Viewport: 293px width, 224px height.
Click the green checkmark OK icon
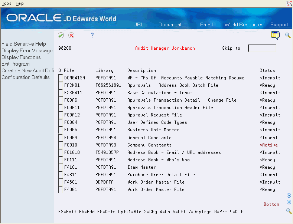pos(61,35)
